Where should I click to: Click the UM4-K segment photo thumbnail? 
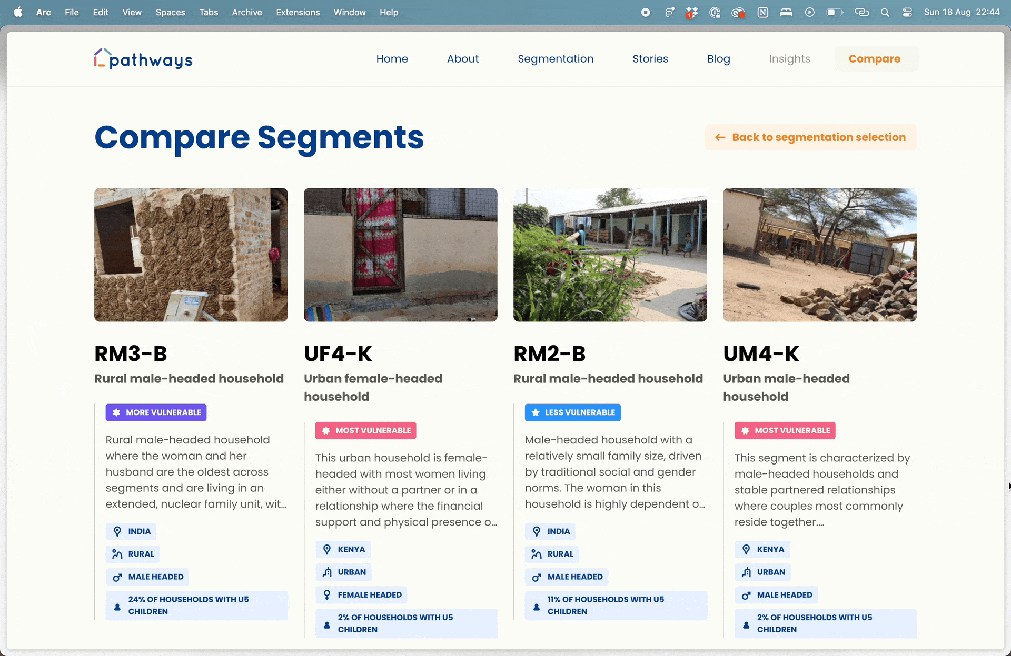pyautogui.click(x=819, y=255)
